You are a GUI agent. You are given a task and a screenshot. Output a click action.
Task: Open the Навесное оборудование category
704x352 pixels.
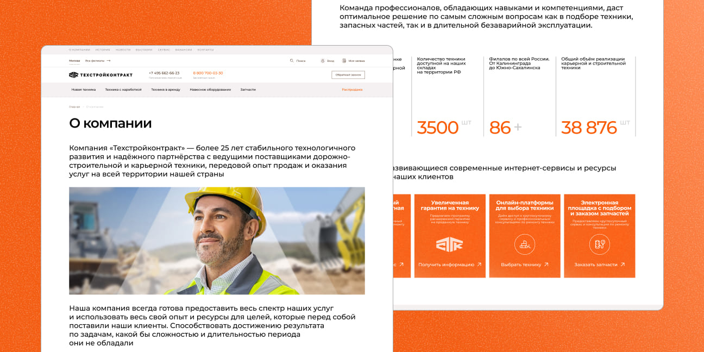[x=210, y=90]
